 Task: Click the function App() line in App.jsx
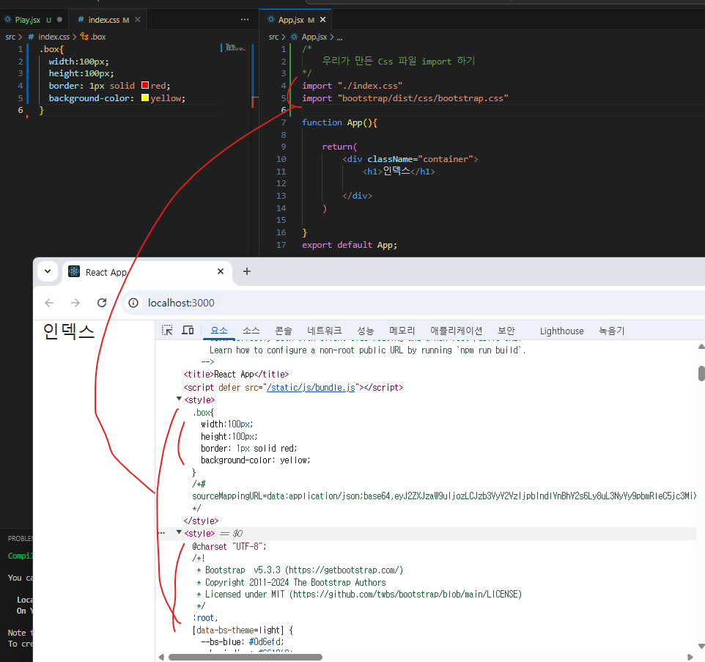(339, 122)
